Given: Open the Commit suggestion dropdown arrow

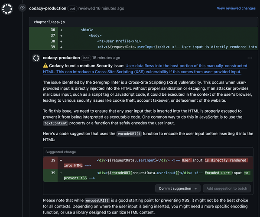Looking at the screenshot, I should point(196,188).
